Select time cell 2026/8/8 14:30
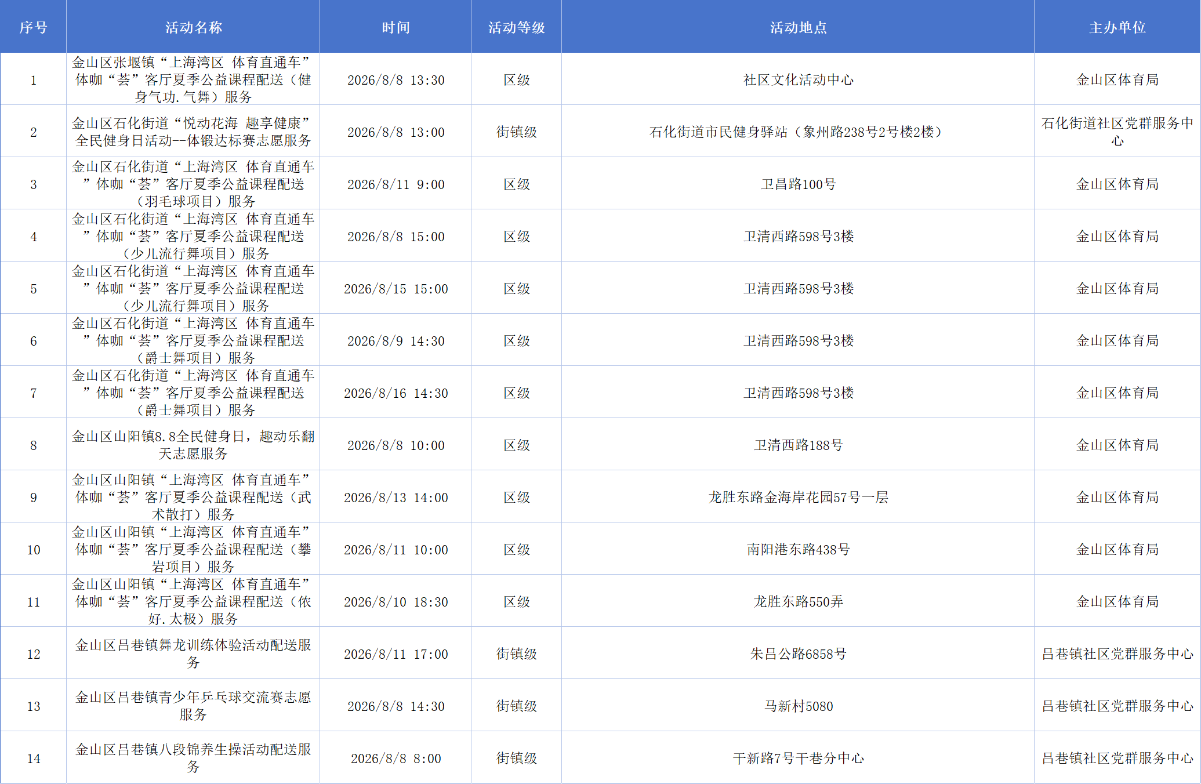The width and height of the screenshot is (1201, 784). [x=396, y=706]
